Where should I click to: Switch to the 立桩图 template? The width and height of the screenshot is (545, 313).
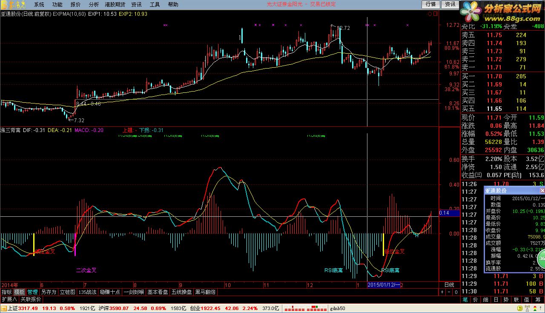point(68,292)
